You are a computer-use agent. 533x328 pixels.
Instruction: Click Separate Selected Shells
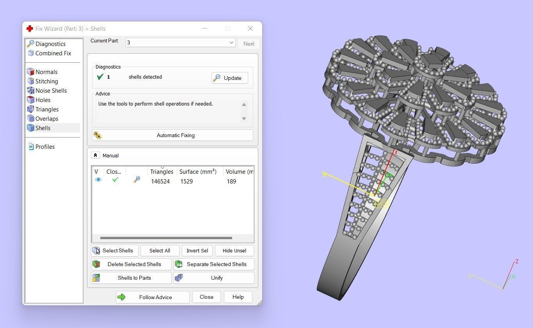pos(214,265)
